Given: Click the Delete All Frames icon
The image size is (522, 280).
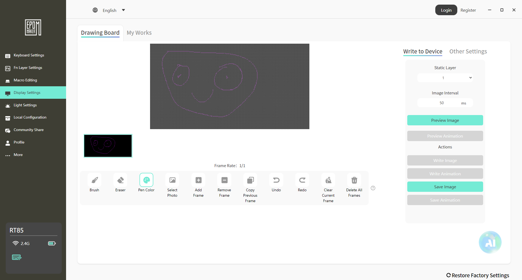Looking at the screenshot, I should point(354,180).
